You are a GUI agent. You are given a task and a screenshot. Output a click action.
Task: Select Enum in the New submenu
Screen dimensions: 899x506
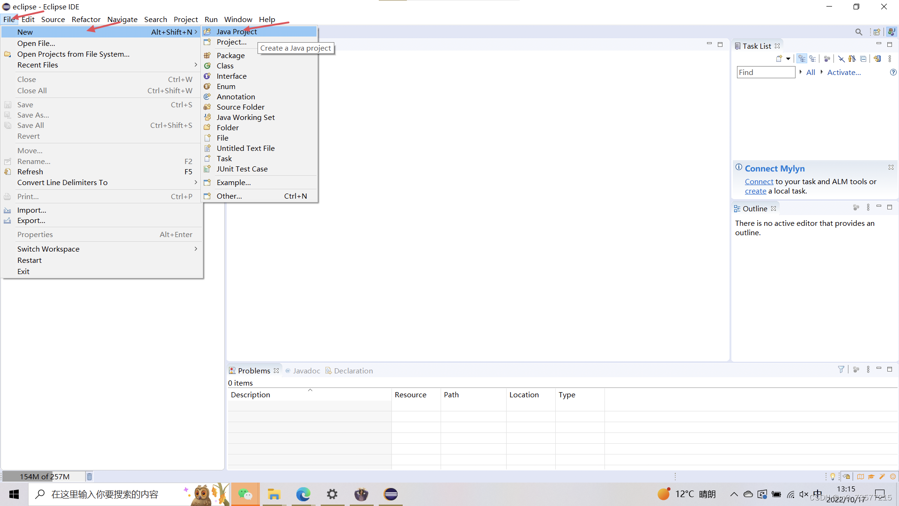tap(260, 86)
